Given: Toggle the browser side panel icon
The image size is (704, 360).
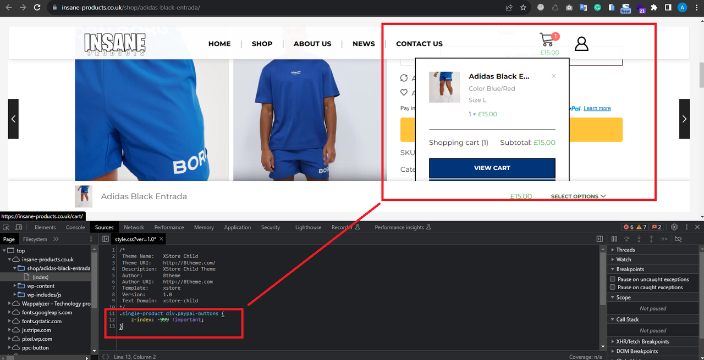Looking at the screenshot, I should coord(668,8).
